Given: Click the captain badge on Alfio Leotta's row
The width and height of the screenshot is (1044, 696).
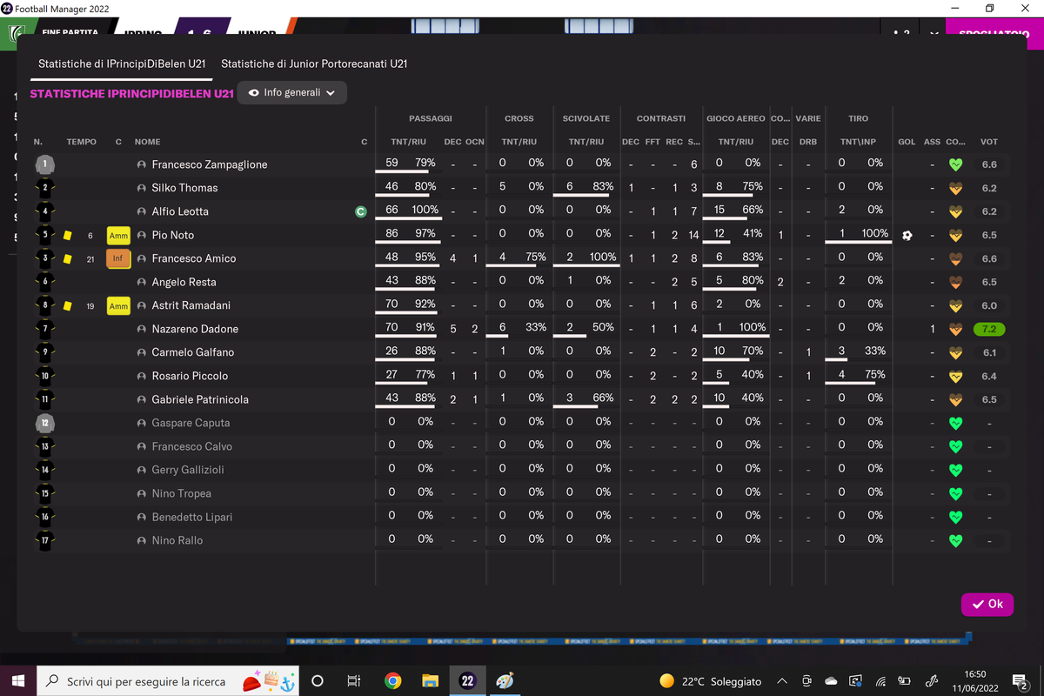Looking at the screenshot, I should tap(360, 211).
